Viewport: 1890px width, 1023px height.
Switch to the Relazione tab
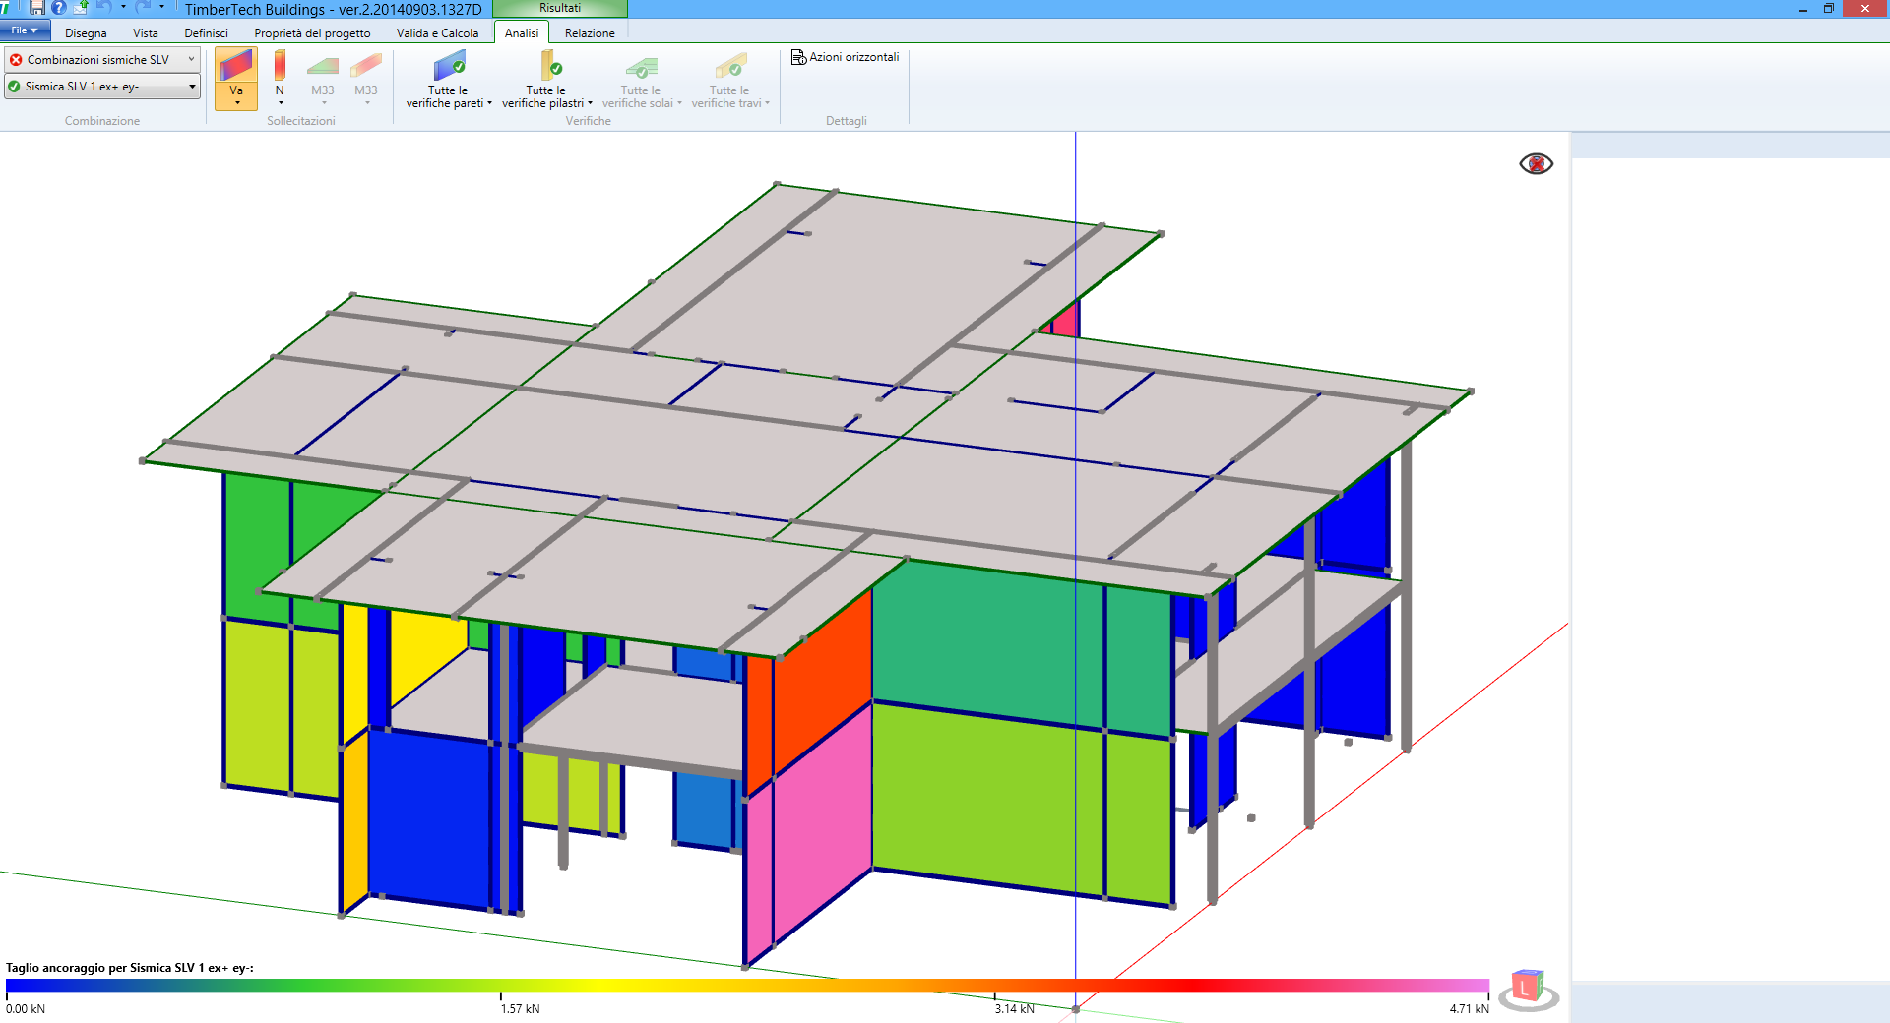tap(589, 33)
